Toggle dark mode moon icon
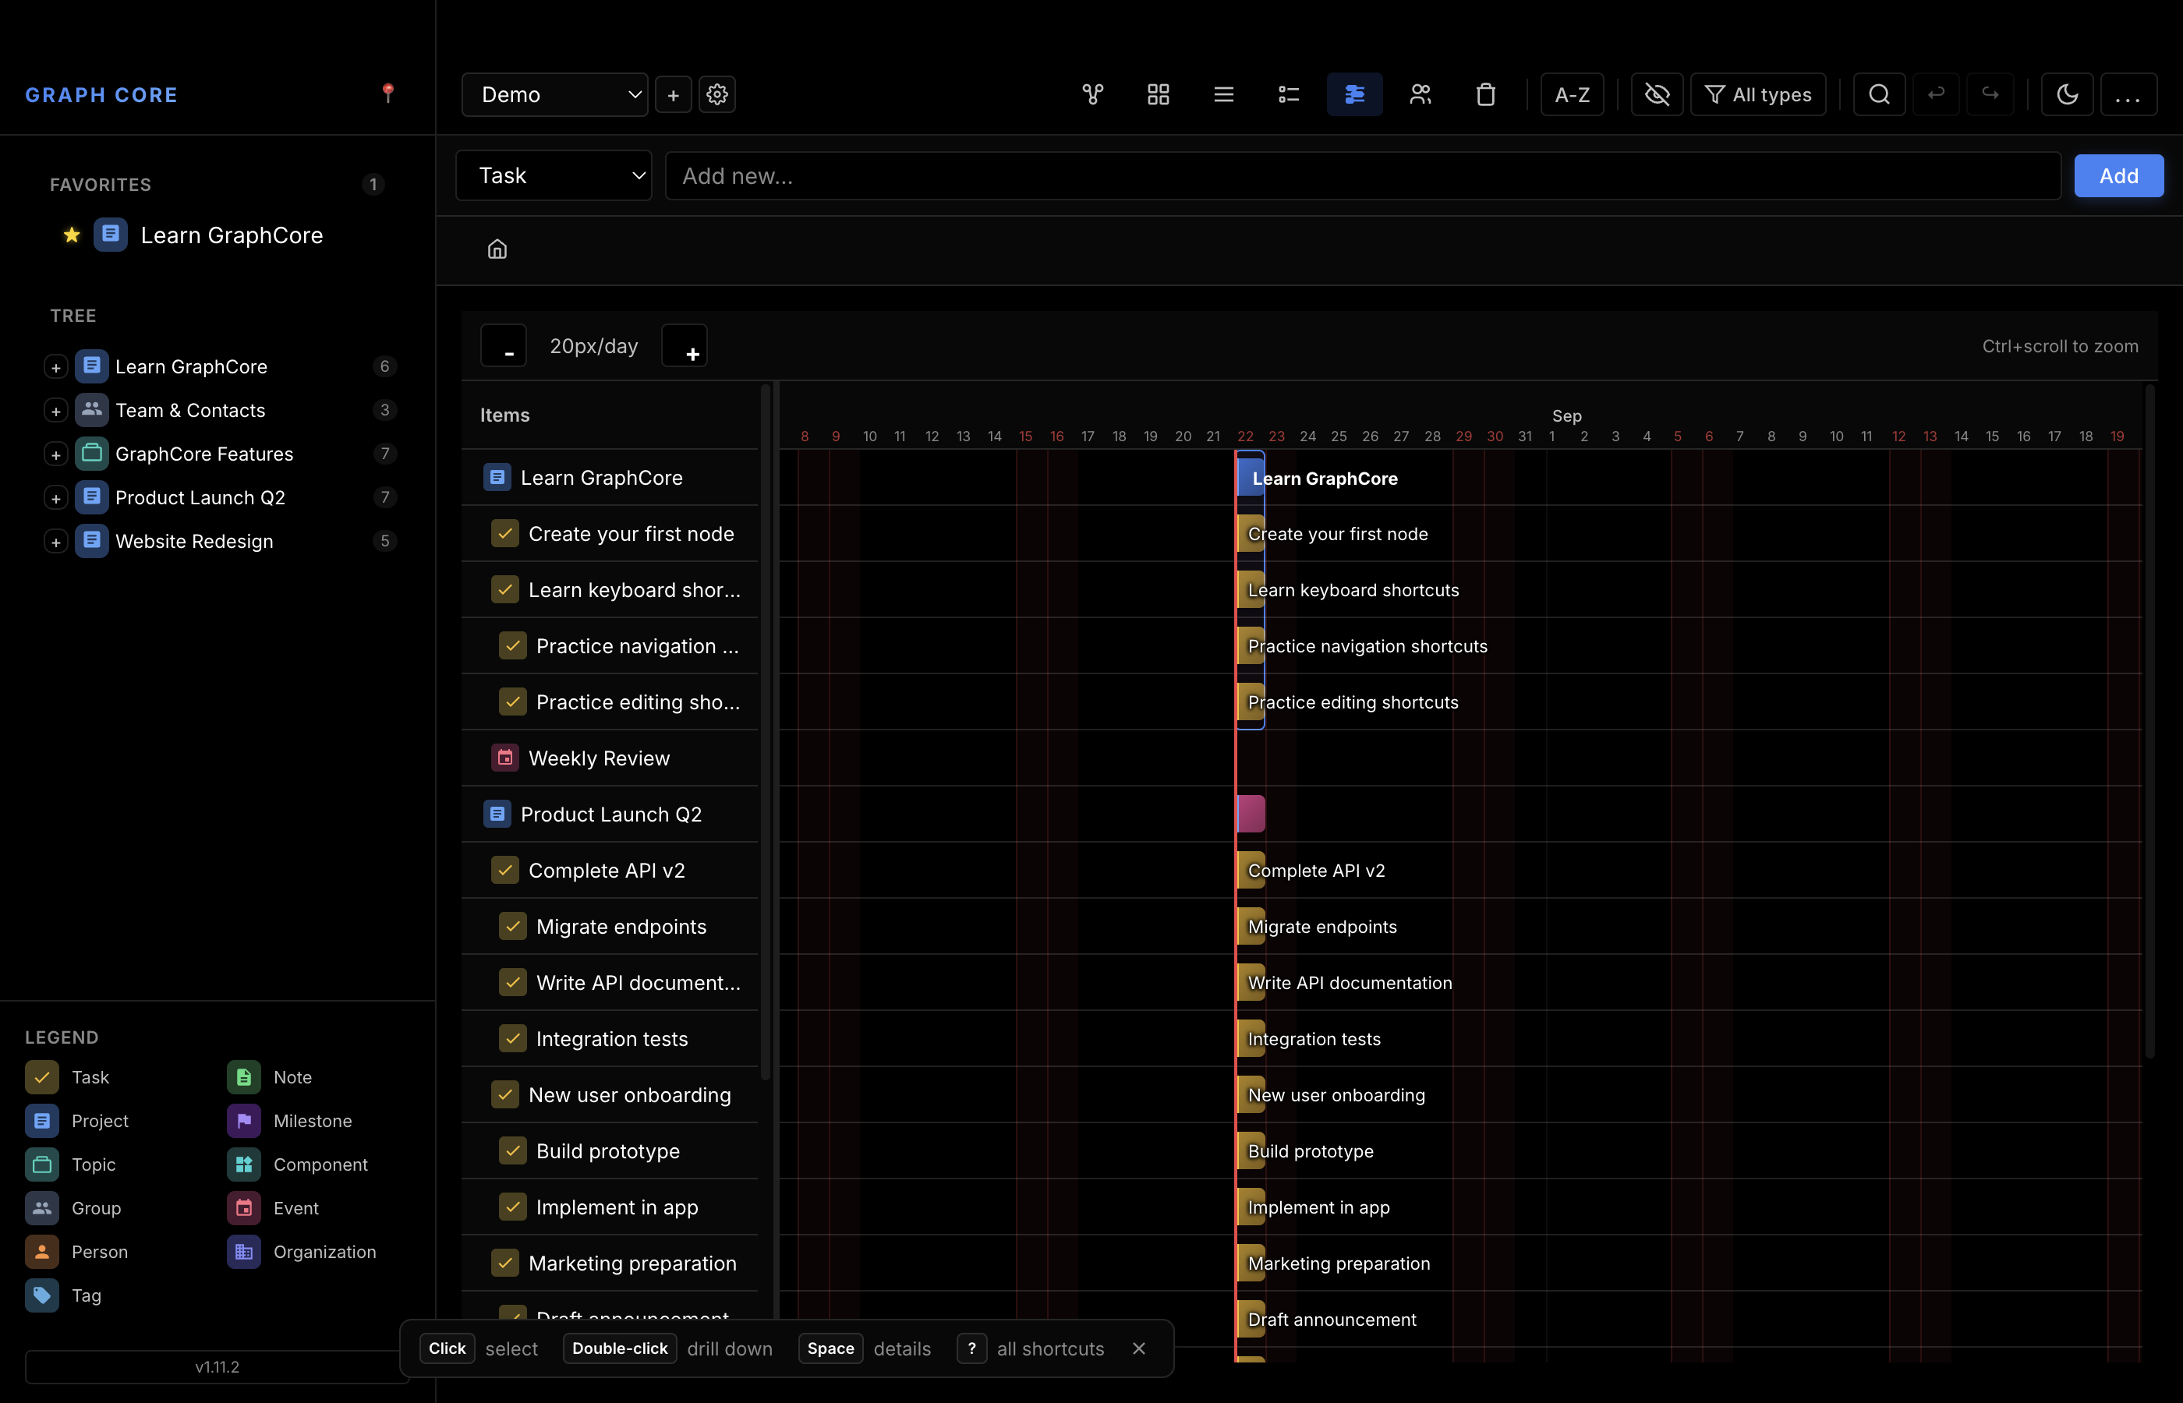The width and height of the screenshot is (2183, 1403). pyautogui.click(x=2068, y=94)
